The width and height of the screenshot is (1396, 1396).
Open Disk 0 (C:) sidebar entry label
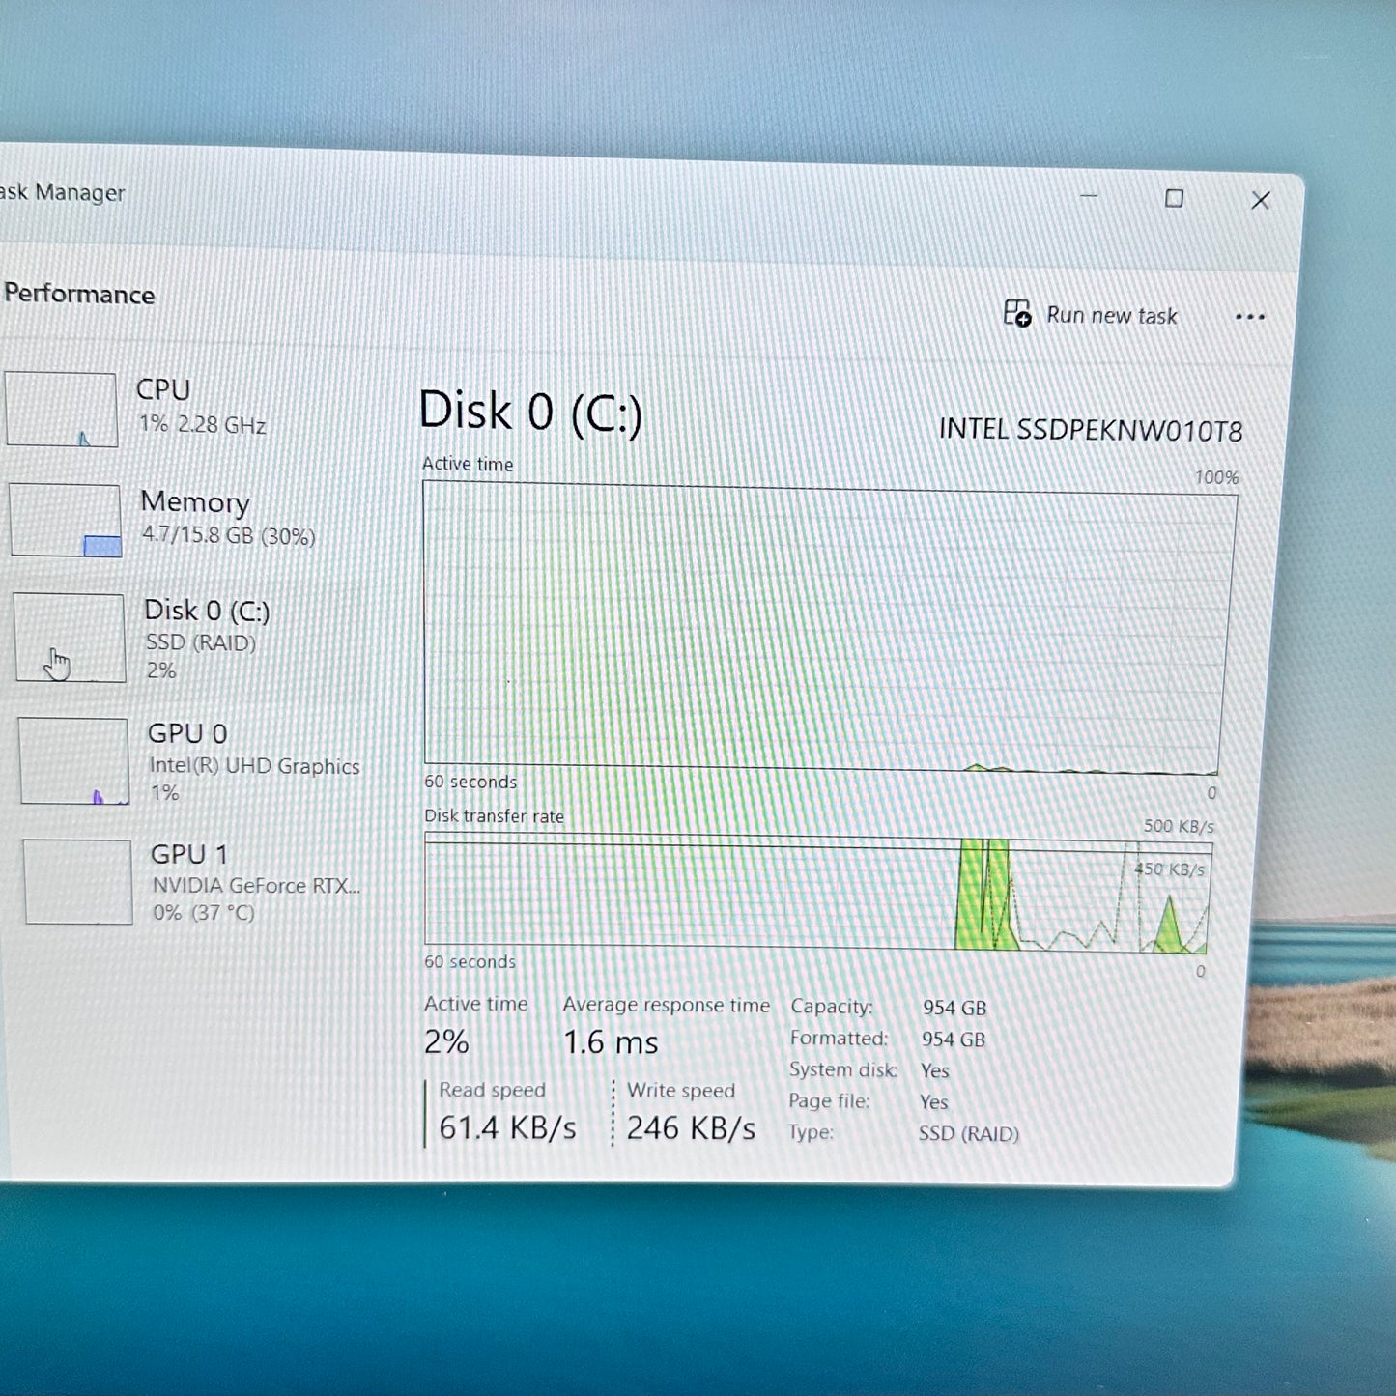tap(207, 611)
